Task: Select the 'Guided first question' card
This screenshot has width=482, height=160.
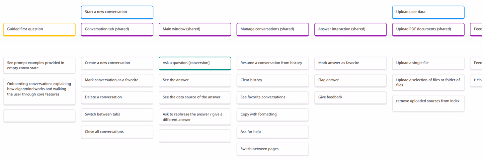Action: [39, 29]
